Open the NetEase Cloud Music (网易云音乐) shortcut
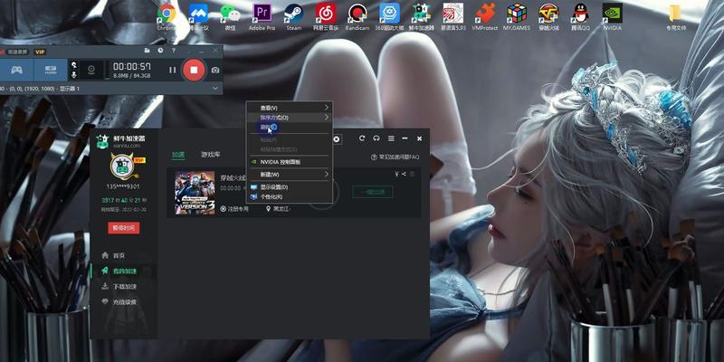Viewport: 724px width, 362px height. pyautogui.click(x=326, y=16)
